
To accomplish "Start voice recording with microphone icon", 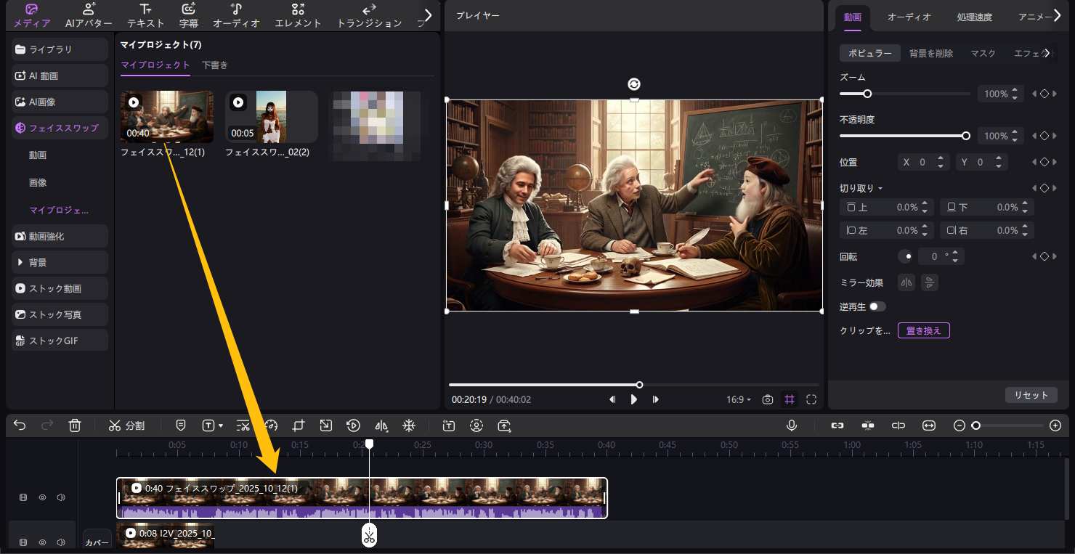I will pos(792,425).
